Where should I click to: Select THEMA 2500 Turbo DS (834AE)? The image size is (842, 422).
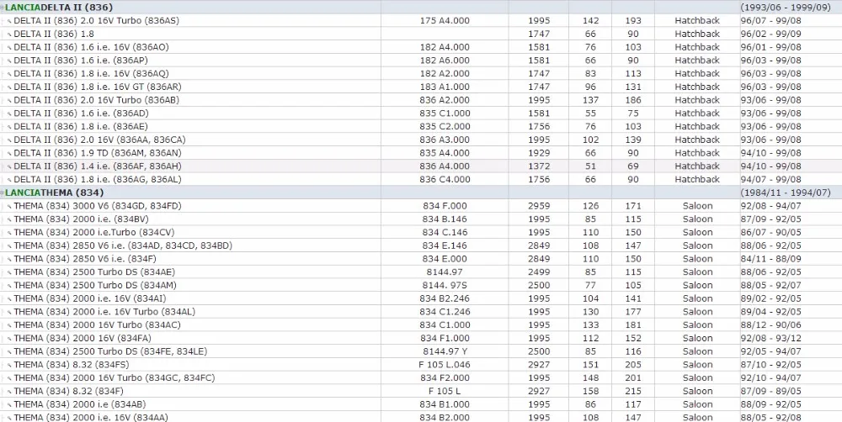coord(94,272)
